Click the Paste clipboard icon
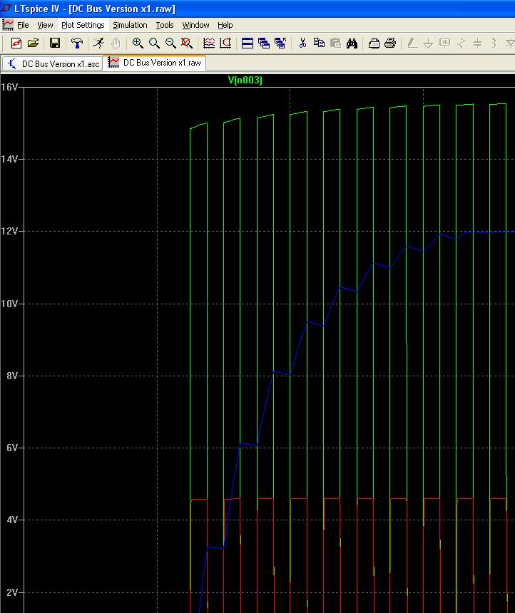Screen dimensions: 515x613 335,43
